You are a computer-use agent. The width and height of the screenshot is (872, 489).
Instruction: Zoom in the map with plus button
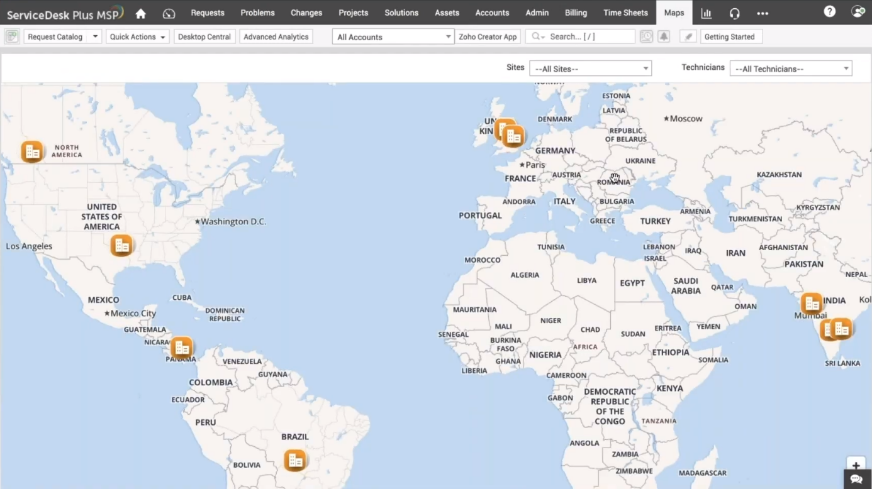tap(856, 466)
